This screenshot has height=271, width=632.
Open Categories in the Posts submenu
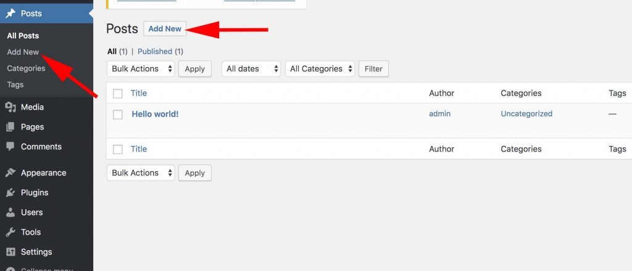[26, 68]
